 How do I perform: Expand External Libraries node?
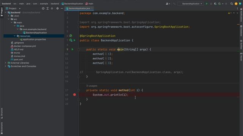tap(6, 63)
